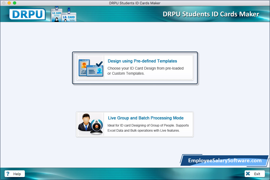Click the Exit button
The height and width of the screenshot is (180, 270).
point(255,174)
